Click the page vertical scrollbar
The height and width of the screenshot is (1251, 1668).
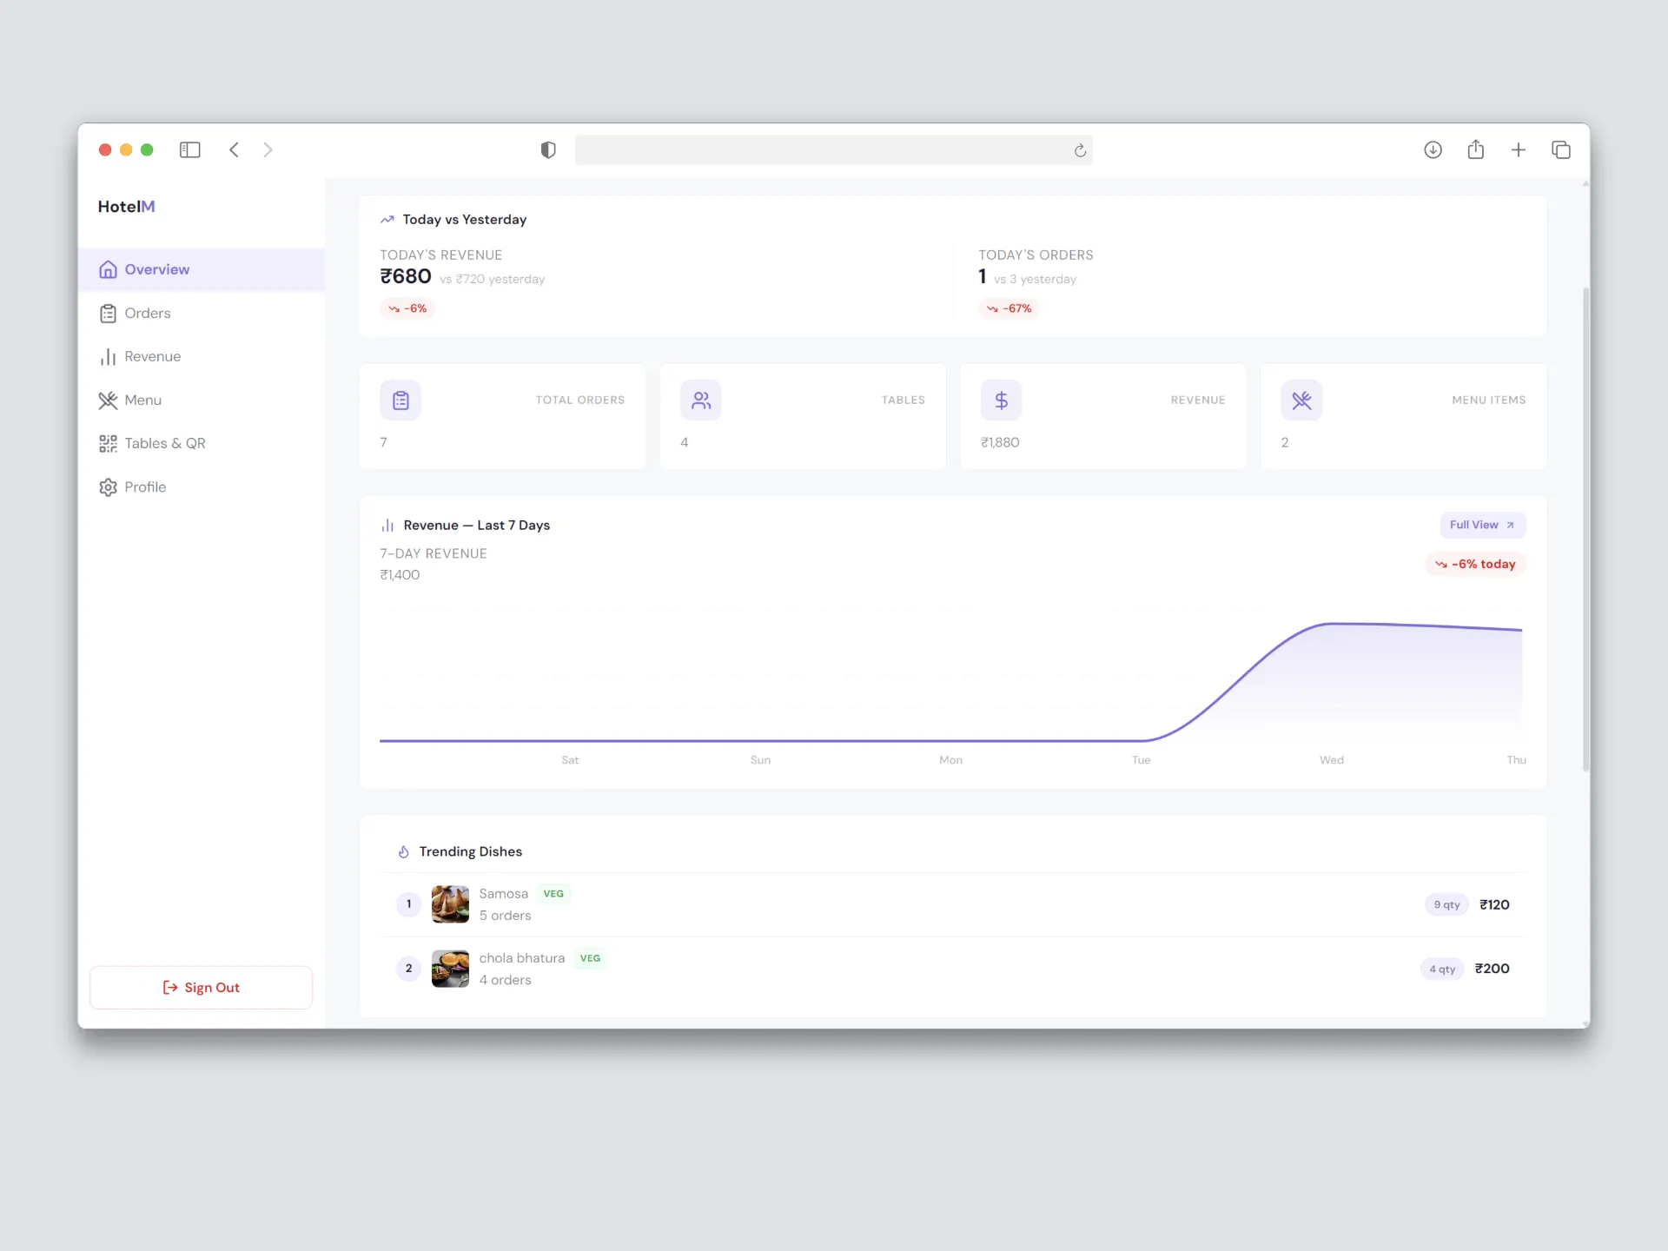pos(1585,530)
